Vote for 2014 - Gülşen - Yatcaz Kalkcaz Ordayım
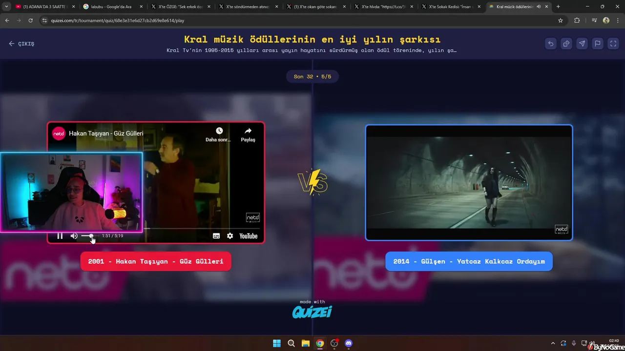Image resolution: width=625 pixels, height=351 pixels. [x=469, y=261]
